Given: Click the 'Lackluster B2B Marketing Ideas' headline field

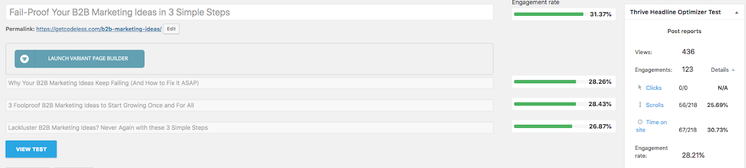Looking at the screenshot, I should [x=249, y=128].
